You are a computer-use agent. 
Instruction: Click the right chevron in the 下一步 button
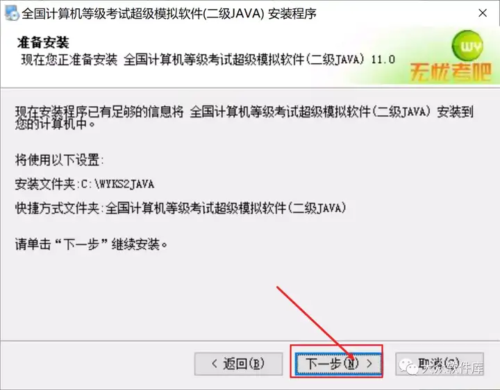click(x=369, y=364)
